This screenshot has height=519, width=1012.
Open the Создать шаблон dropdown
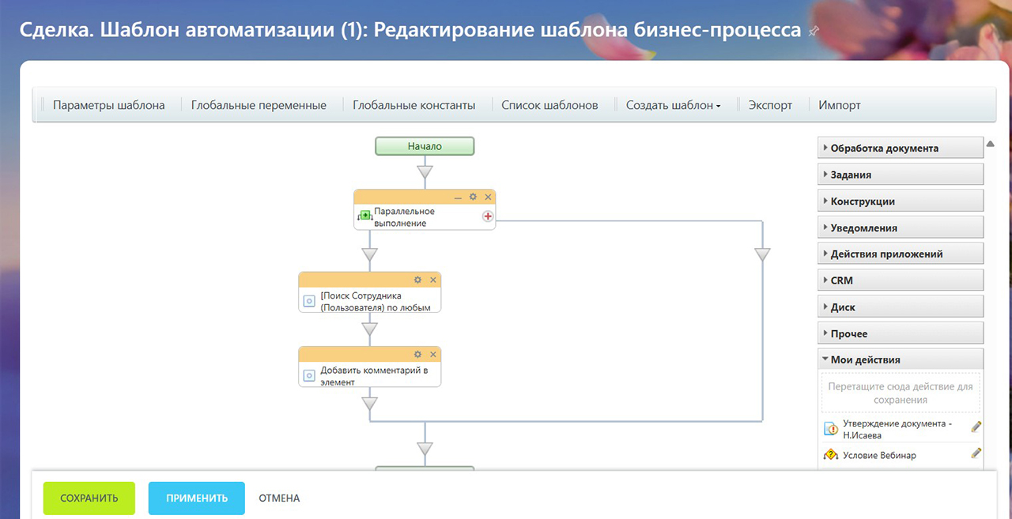673,105
